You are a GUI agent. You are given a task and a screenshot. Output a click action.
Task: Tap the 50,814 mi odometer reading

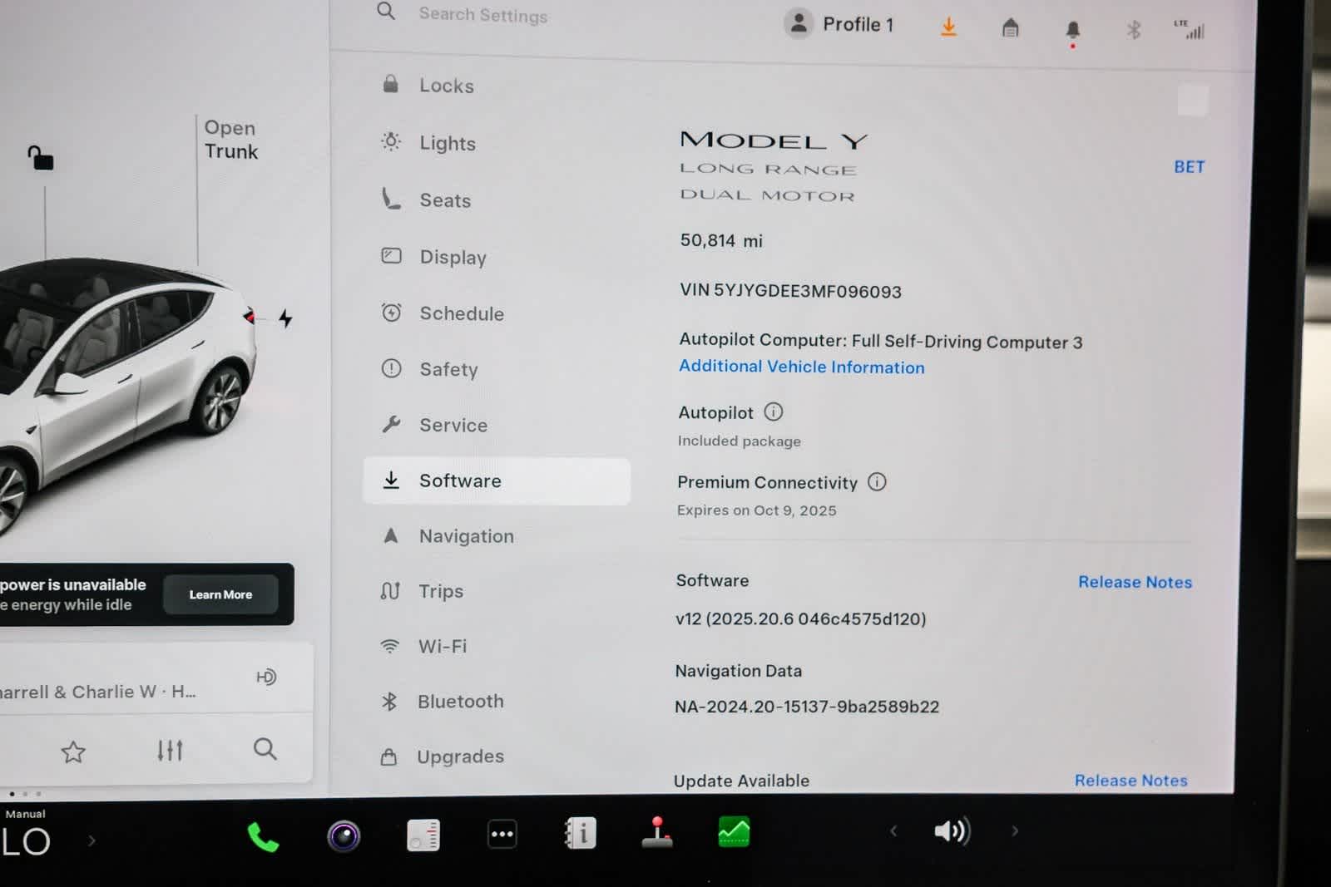coord(721,241)
